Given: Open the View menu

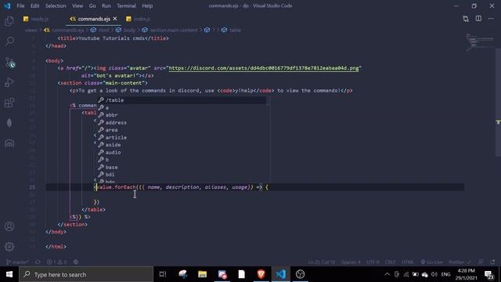Looking at the screenshot, I should [x=77, y=5].
